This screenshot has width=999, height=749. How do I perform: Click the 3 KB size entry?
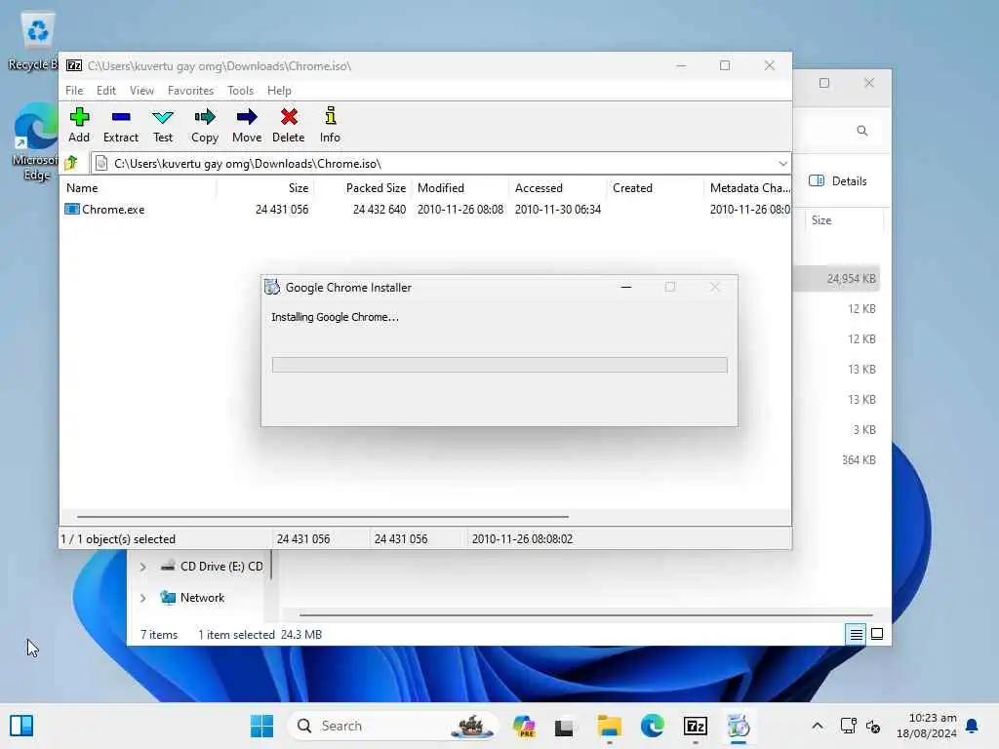coord(864,430)
